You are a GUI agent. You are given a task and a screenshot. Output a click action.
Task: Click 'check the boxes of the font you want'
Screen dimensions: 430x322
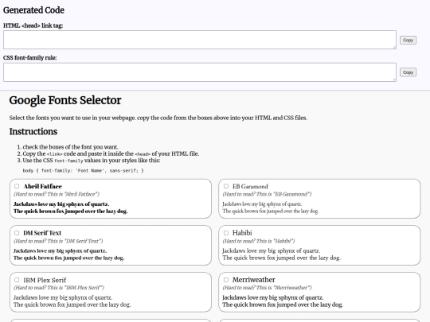71,147
